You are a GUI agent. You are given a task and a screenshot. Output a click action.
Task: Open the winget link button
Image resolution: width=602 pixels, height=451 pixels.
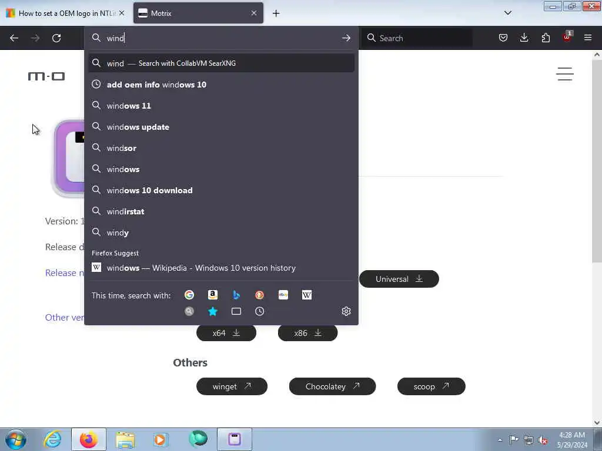click(x=232, y=386)
